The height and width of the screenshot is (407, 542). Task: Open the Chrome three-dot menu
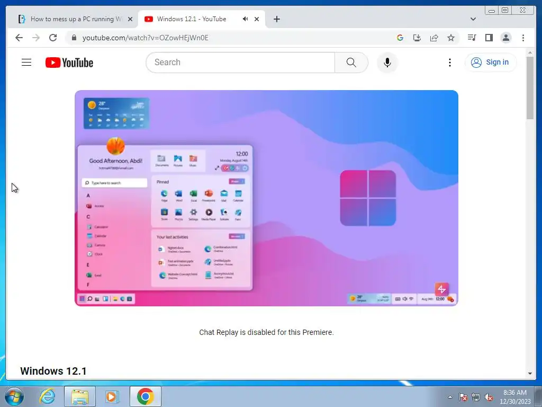pos(523,38)
